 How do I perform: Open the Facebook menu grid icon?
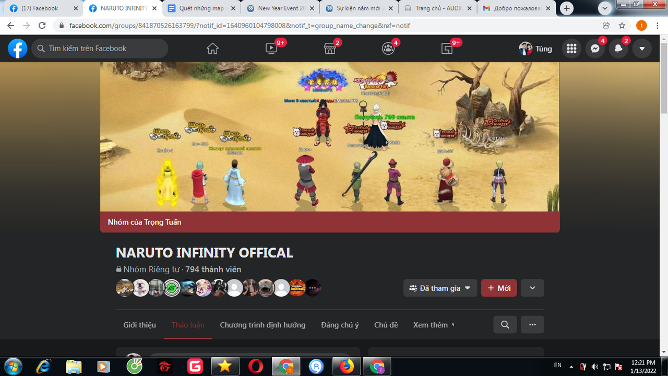point(571,49)
